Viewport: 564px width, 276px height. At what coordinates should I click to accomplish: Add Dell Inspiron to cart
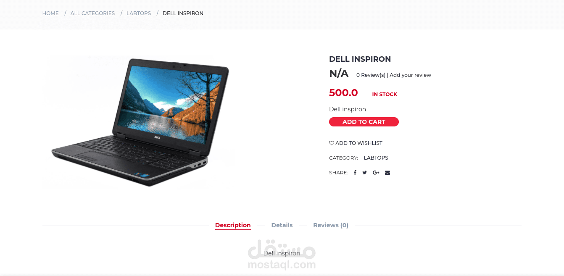pos(364,122)
